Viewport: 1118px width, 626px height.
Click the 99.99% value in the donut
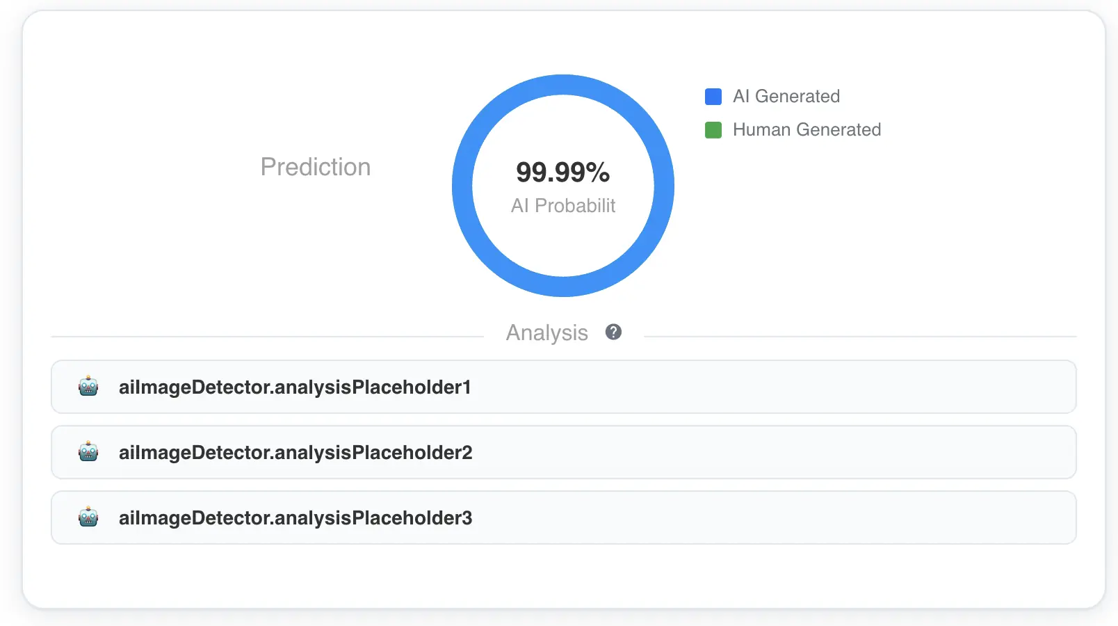pos(563,172)
